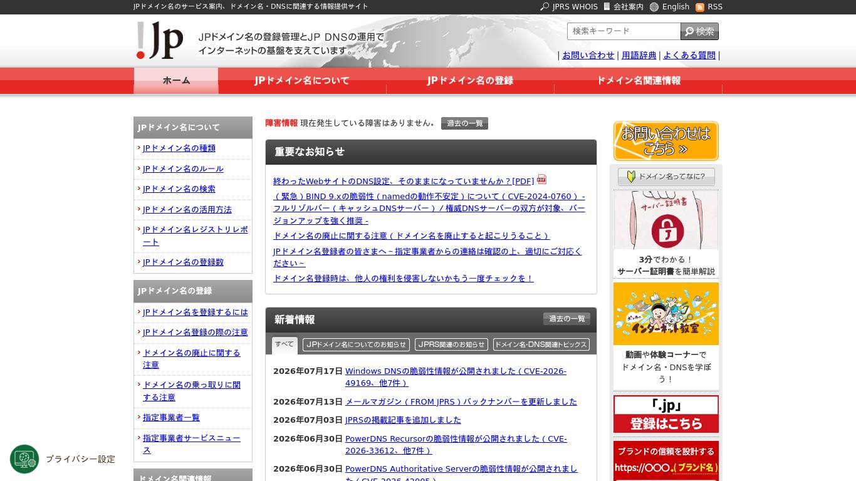The width and height of the screenshot is (856, 481).
Task: Open JPドメイン名の種類 sidebar link
Action: pos(179,148)
